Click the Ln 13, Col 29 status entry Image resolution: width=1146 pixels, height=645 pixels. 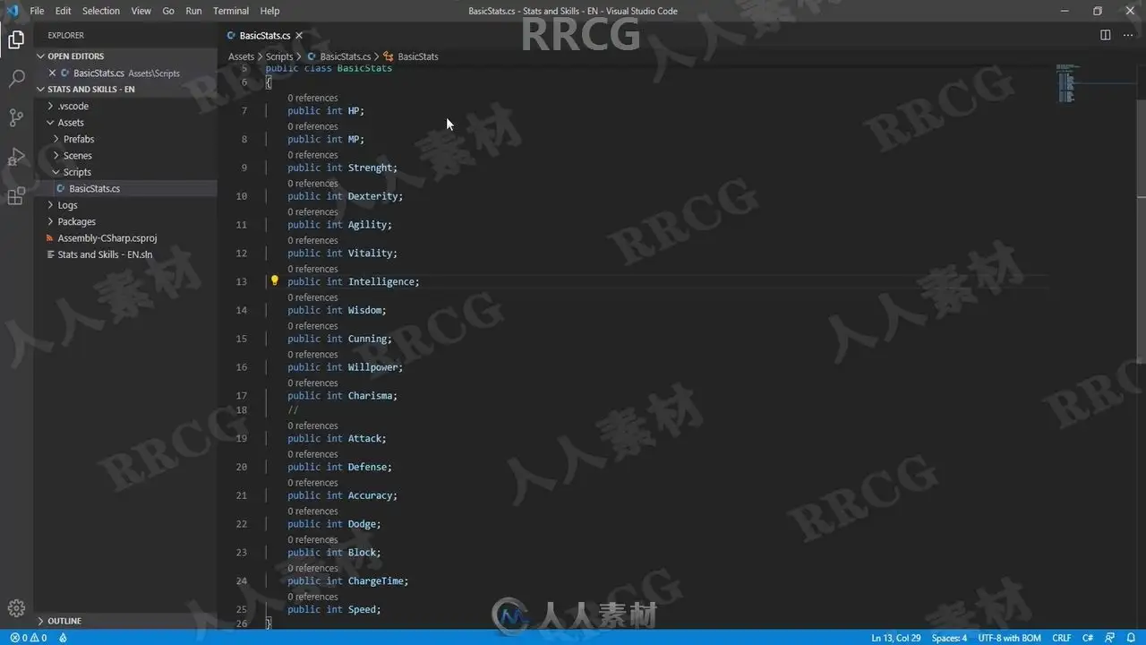coord(896,638)
